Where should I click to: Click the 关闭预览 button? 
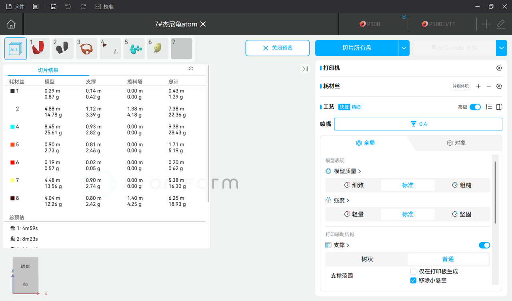point(278,48)
